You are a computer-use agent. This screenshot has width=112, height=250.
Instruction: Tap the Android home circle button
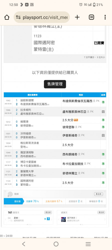(x=56, y=244)
